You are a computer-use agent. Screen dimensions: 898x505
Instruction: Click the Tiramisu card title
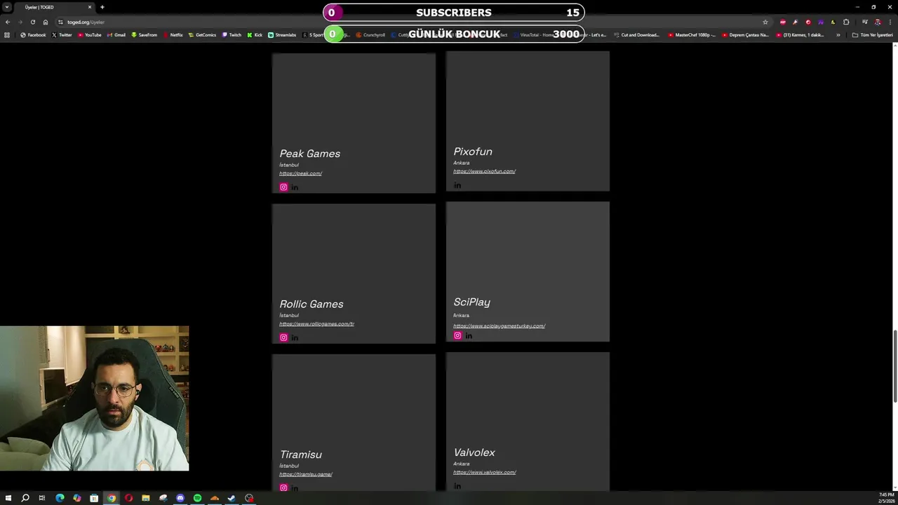[300, 454]
